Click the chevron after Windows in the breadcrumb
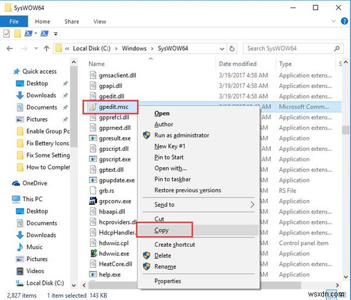This screenshot has width=351, height=300. click(152, 49)
